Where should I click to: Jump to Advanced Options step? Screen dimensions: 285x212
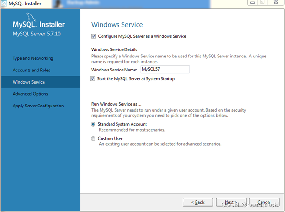(x=30, y=94)
